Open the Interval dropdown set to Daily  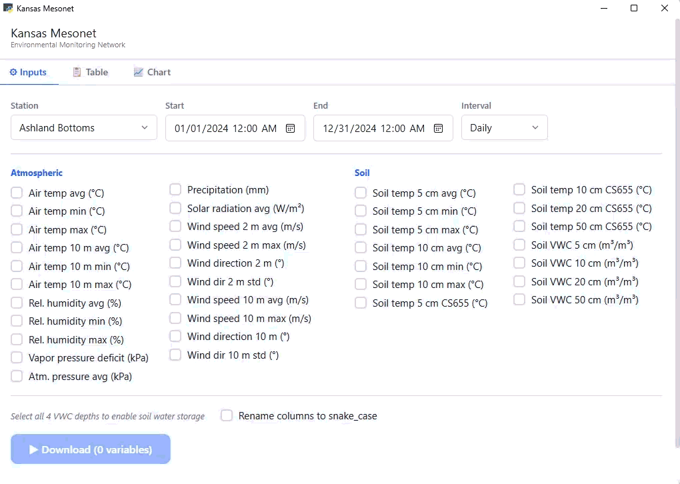coord(505,127)
